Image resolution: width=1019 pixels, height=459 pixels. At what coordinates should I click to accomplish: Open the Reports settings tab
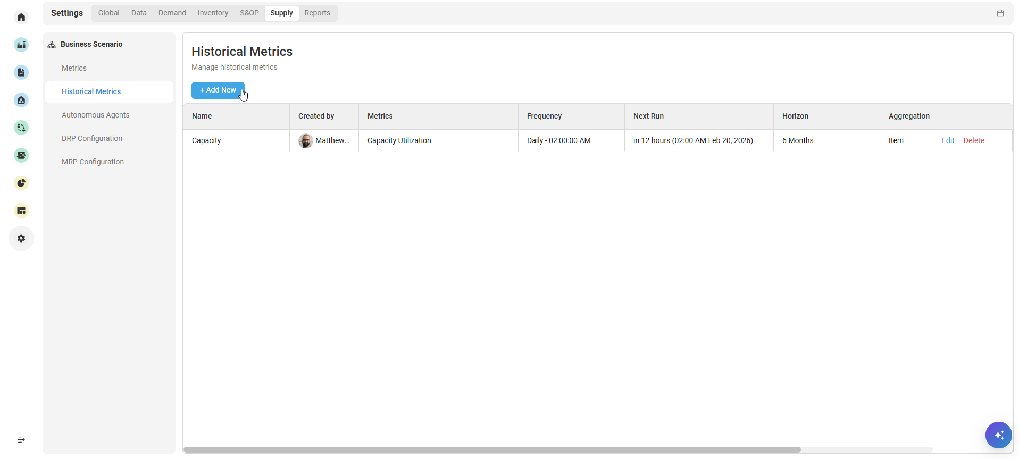317,13
